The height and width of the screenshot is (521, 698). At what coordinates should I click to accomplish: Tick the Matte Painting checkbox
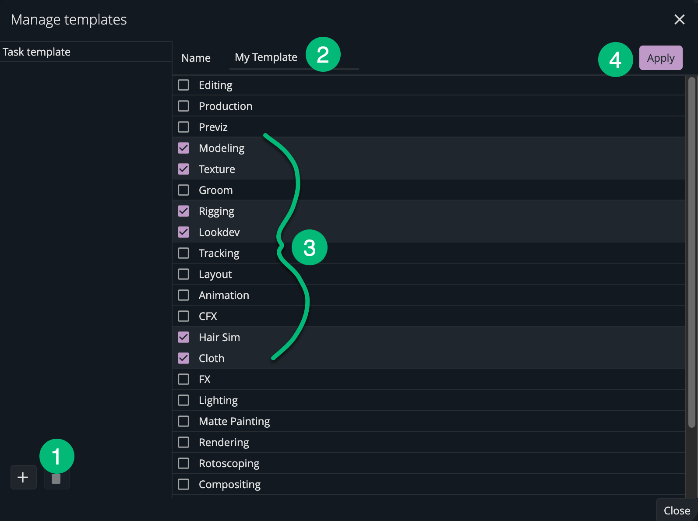(x=183, y=421)
